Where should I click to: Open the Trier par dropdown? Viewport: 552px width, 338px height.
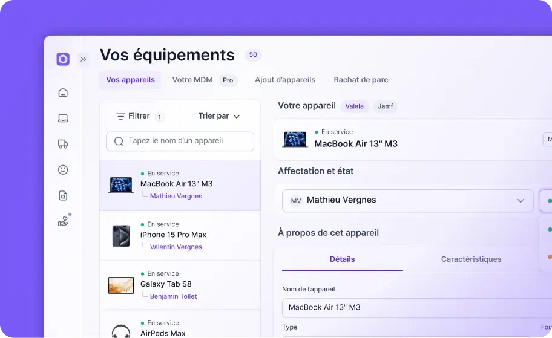point(219,116)
